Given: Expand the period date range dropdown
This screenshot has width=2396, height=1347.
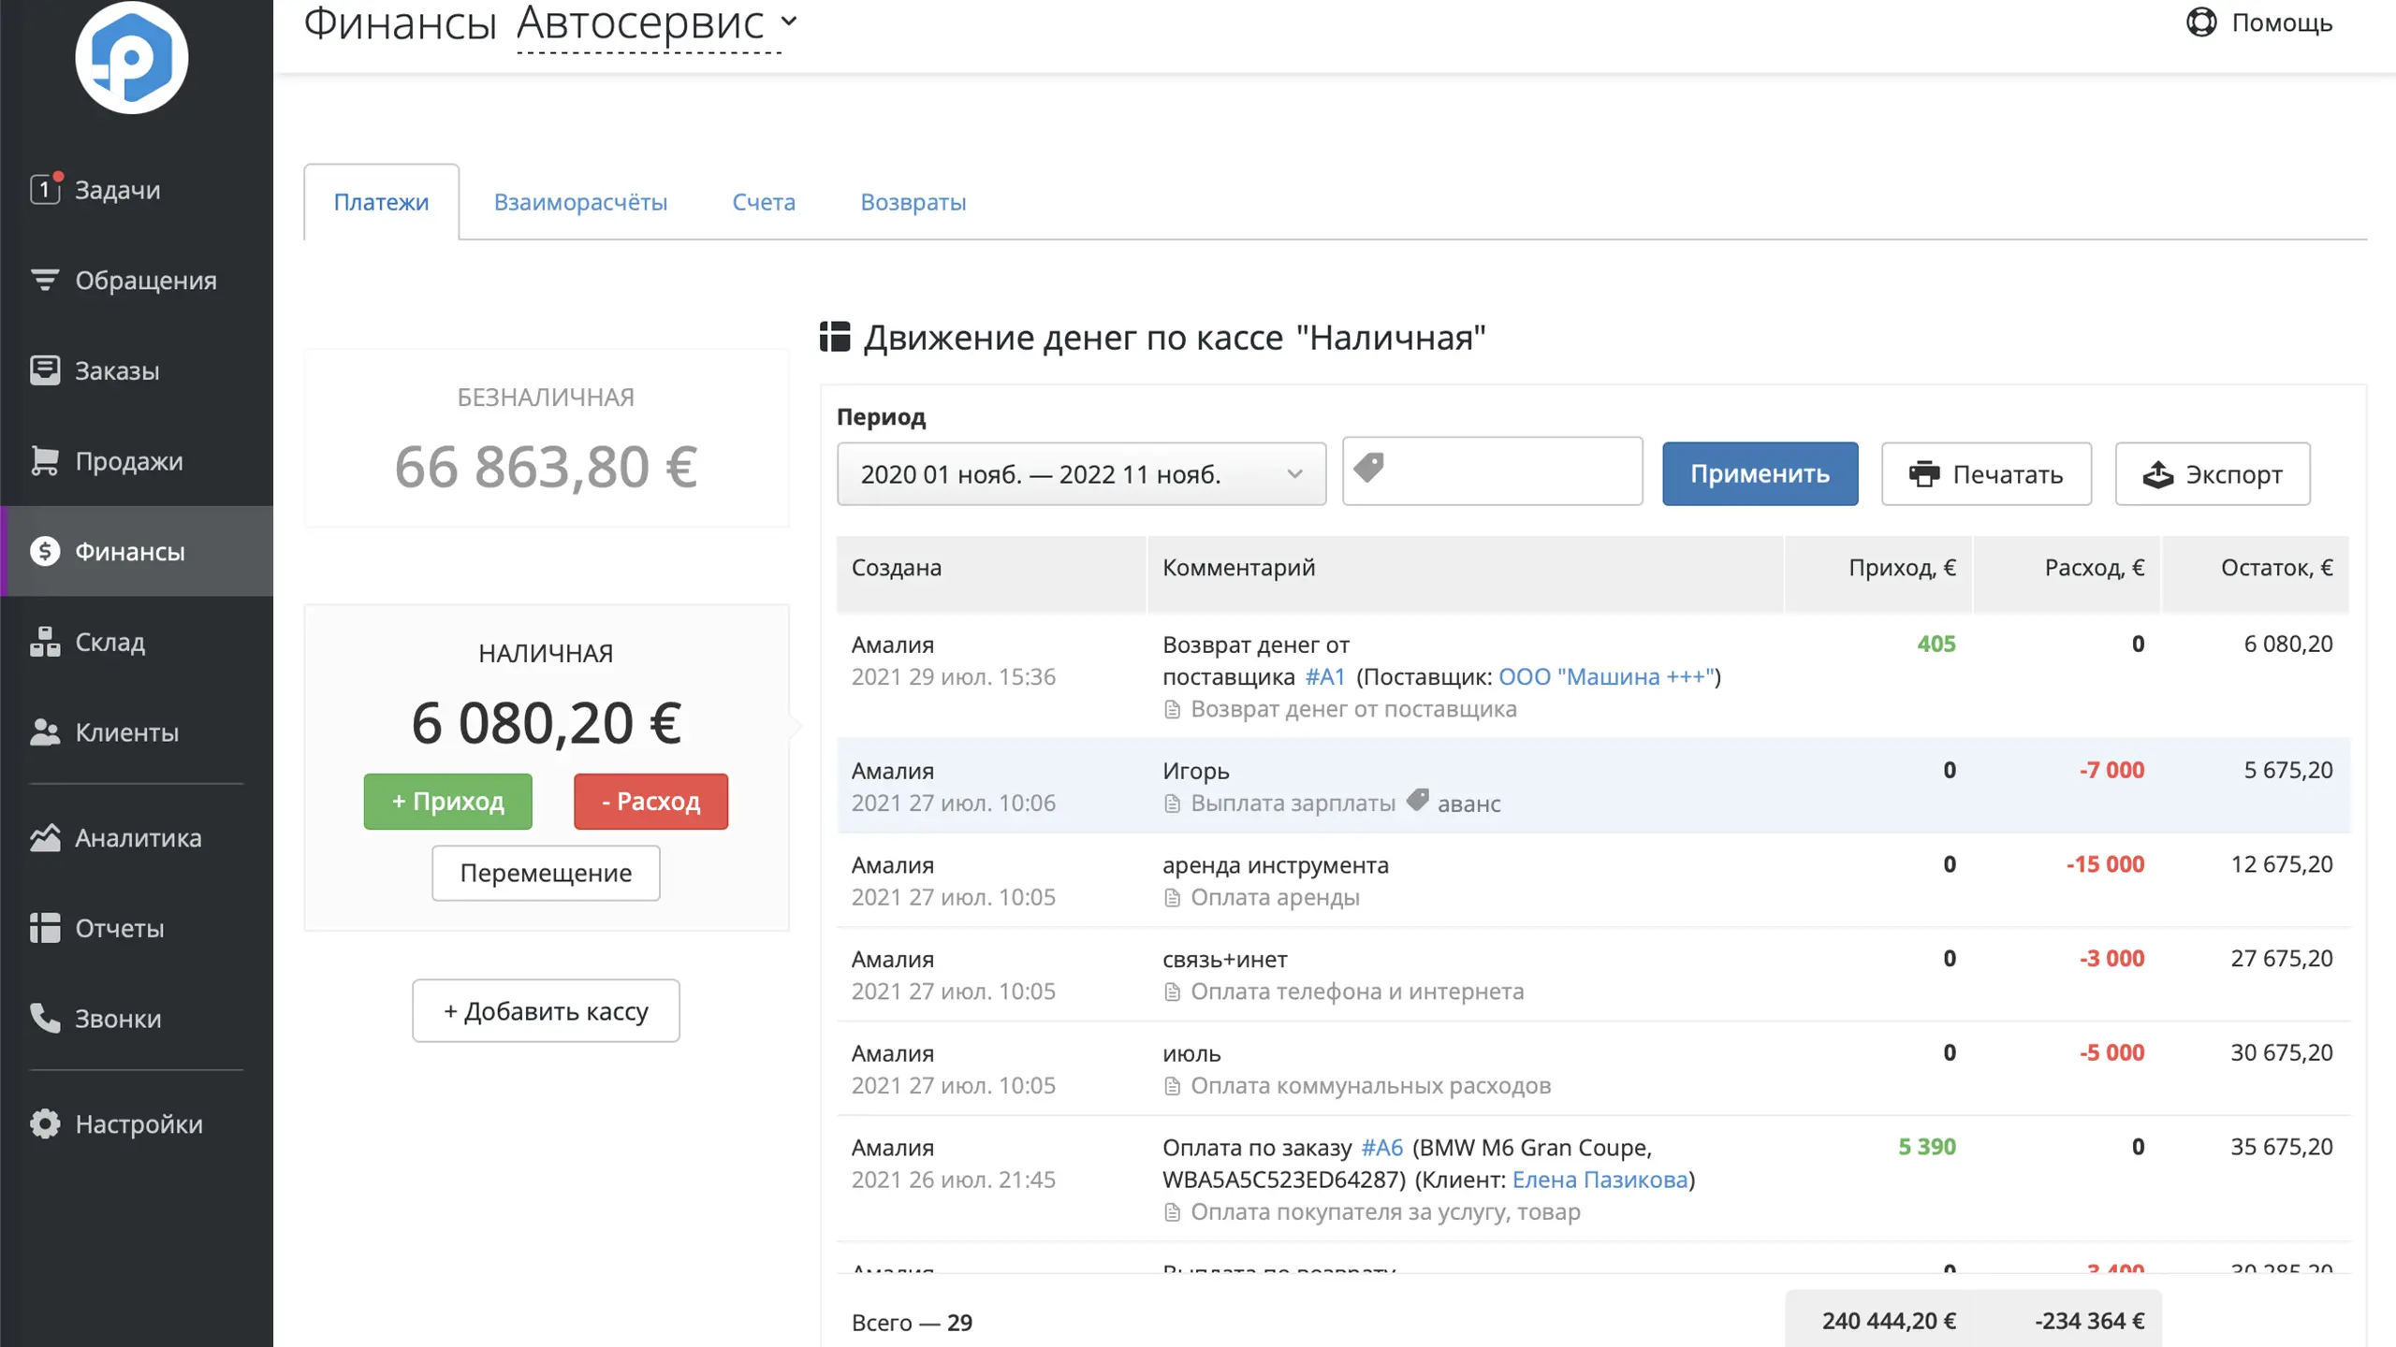Looking at the screenshot, I should click(x=1081, y=474).
